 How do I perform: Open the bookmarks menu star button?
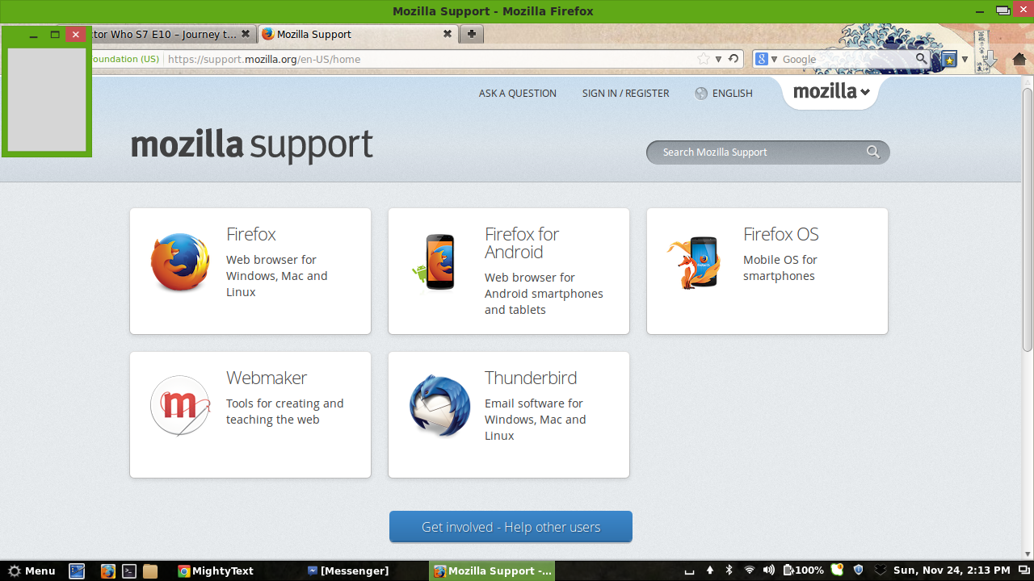coord(949,59)
